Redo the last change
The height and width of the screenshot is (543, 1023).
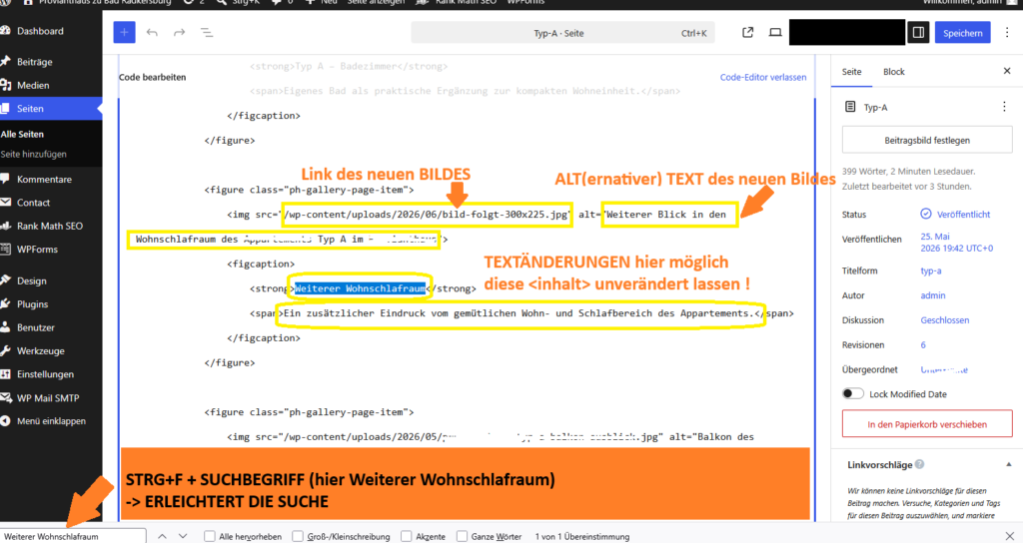tap(179, 33)
